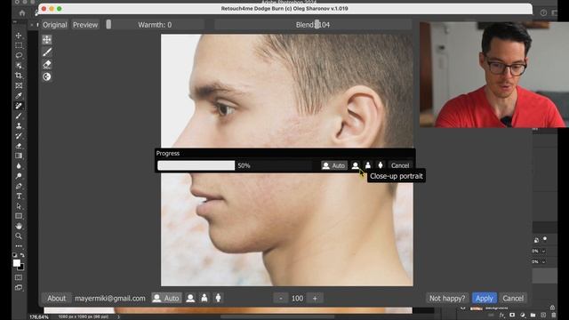
Task: Cancel the Retouch4me plugin window
Action: pyautogui.click(x=513, y=299)
